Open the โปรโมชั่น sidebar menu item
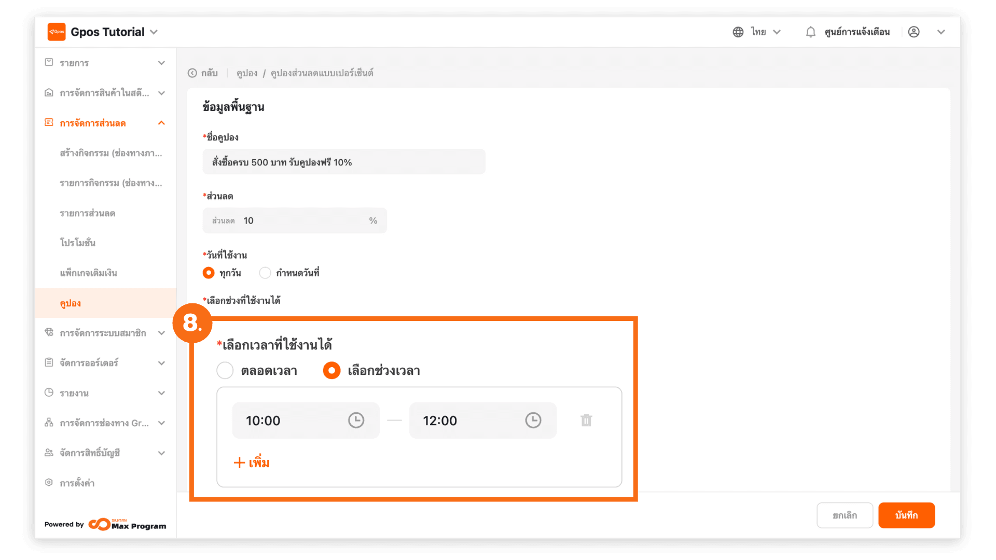Image resolution: width=996 pixels, height=560 pixels. [78, 243]
